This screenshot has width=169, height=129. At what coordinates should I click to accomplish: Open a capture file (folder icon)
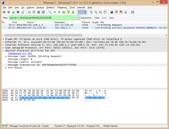click(29, 12)
